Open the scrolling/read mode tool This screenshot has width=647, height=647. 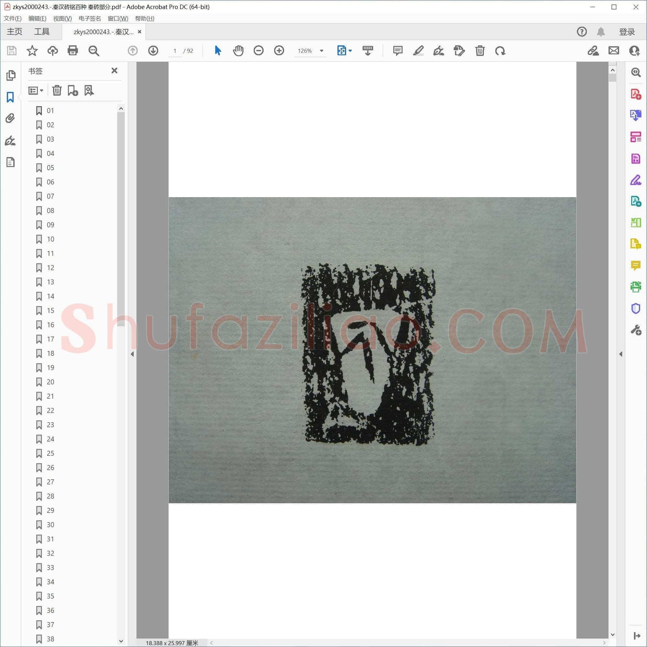[368, 51]
